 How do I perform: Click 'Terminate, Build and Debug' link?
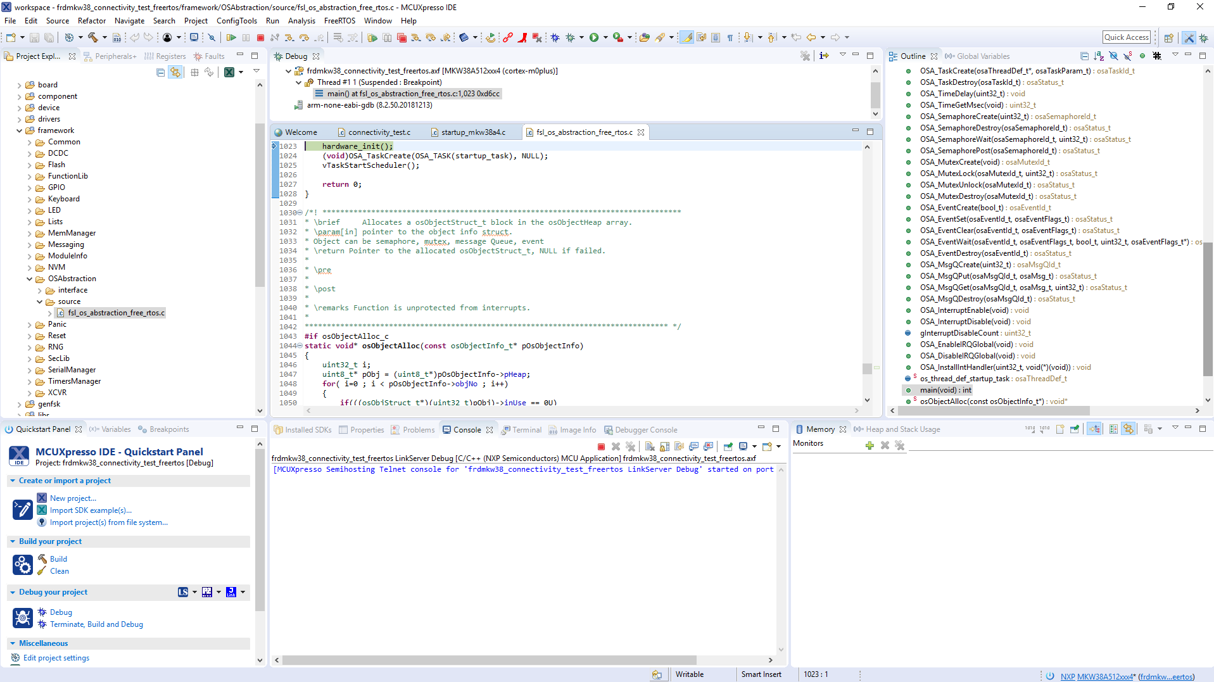tap(96, 624)
